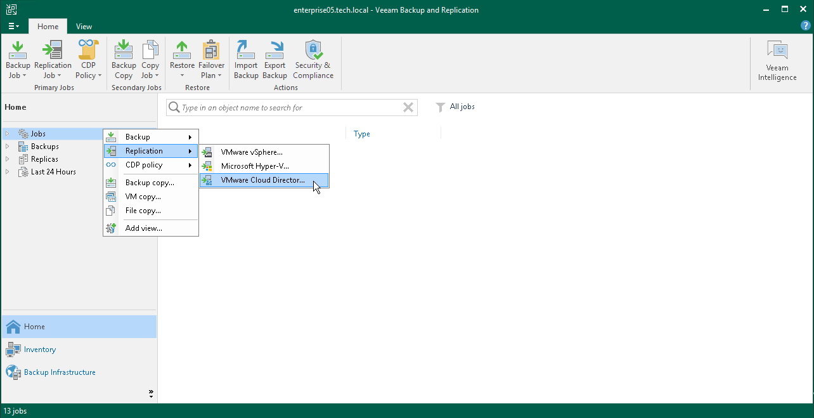Click the help question mark icon
This screenshot has height=418, width=814.
[x=806, y=25]
